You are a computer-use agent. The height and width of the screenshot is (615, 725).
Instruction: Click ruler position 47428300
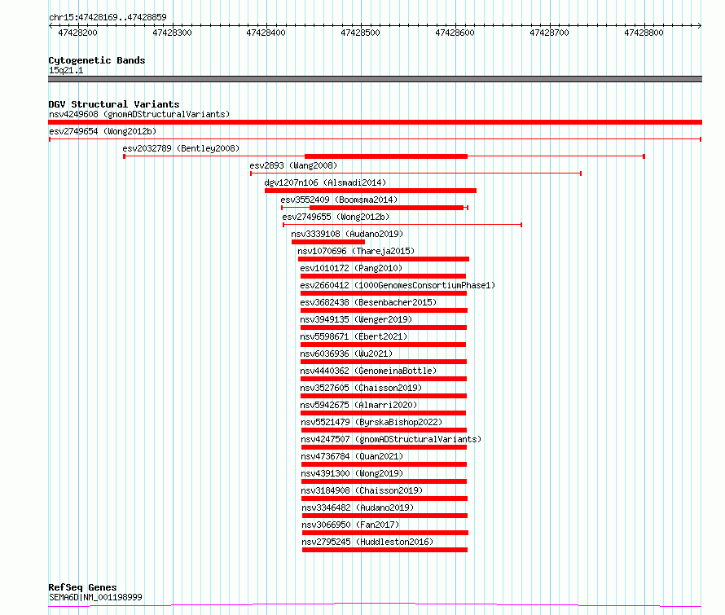(x=172, y=33)
